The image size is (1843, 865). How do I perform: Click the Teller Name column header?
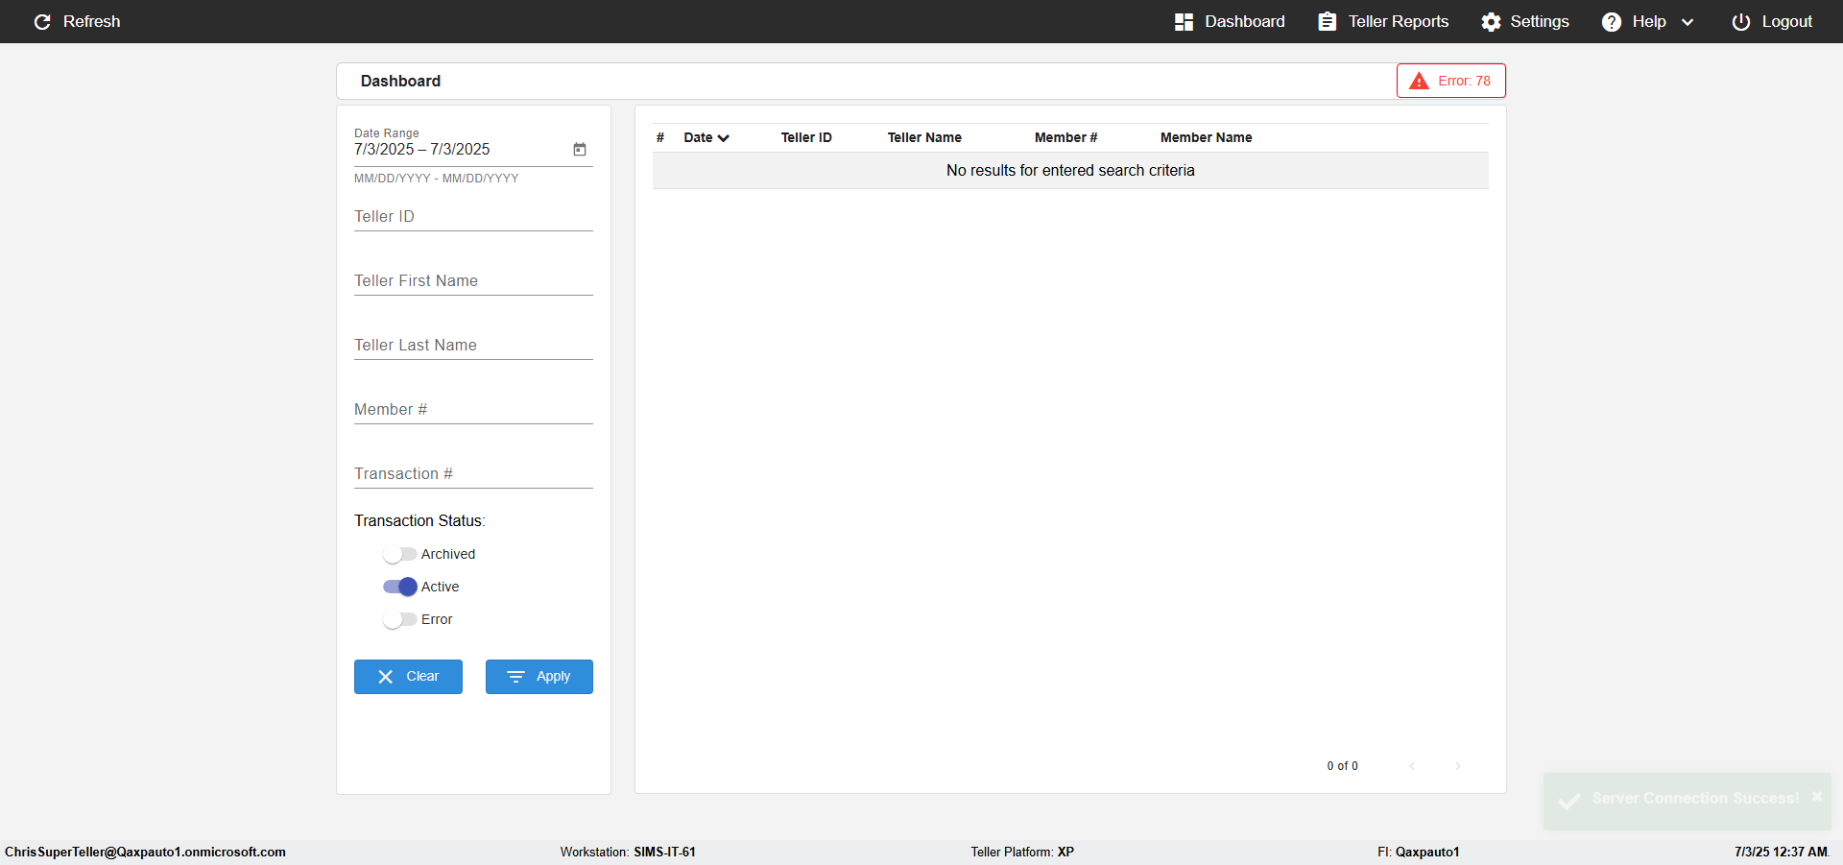tap(924, 137)
